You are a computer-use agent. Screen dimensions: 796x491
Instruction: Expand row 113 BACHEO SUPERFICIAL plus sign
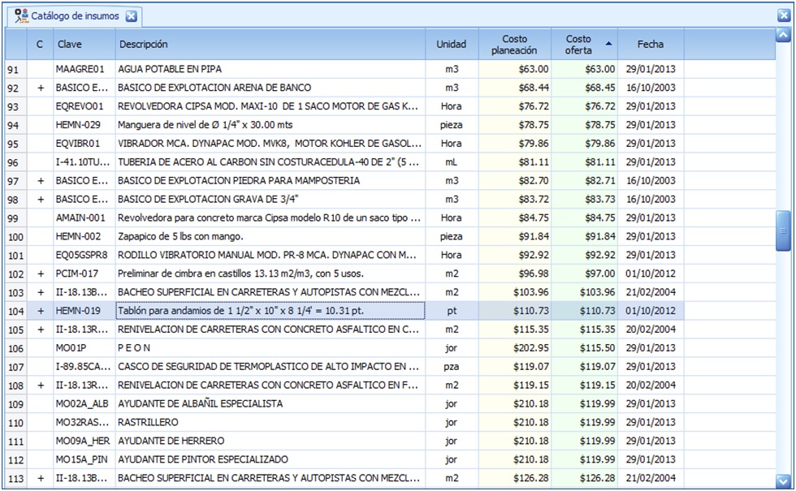(40, 479)
